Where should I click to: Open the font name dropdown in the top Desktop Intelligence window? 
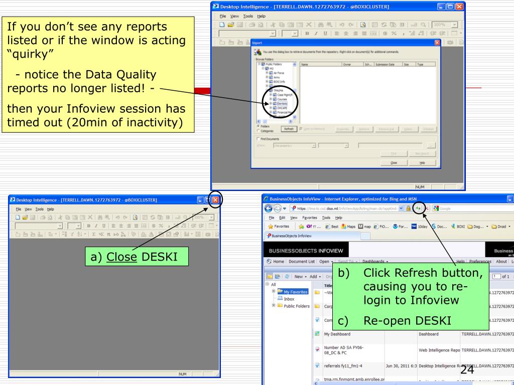coord(273,34)
